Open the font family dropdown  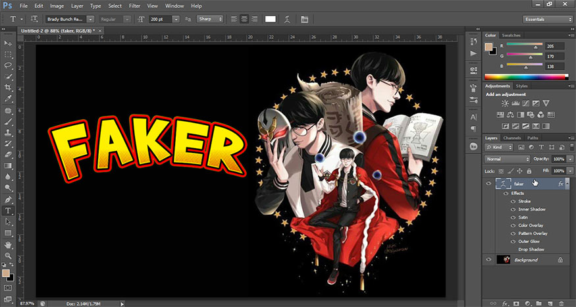(90, 19)
